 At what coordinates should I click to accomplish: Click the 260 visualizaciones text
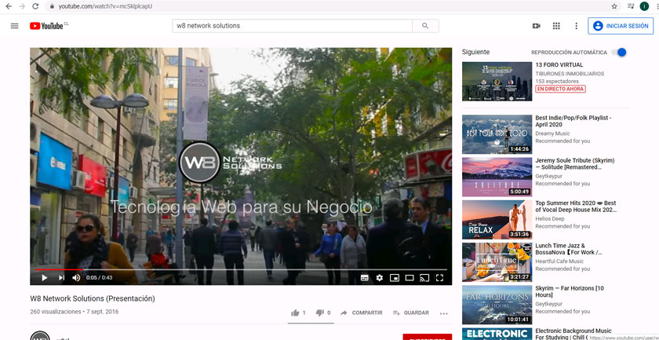tap(56, 312)
